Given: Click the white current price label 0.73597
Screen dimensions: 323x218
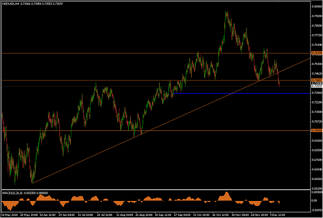Looking at the screenshot, I should tap(317, 86).
